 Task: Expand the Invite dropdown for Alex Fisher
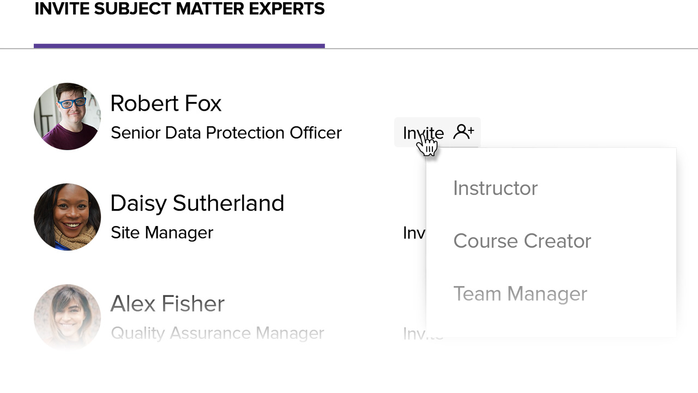(414, 334)
